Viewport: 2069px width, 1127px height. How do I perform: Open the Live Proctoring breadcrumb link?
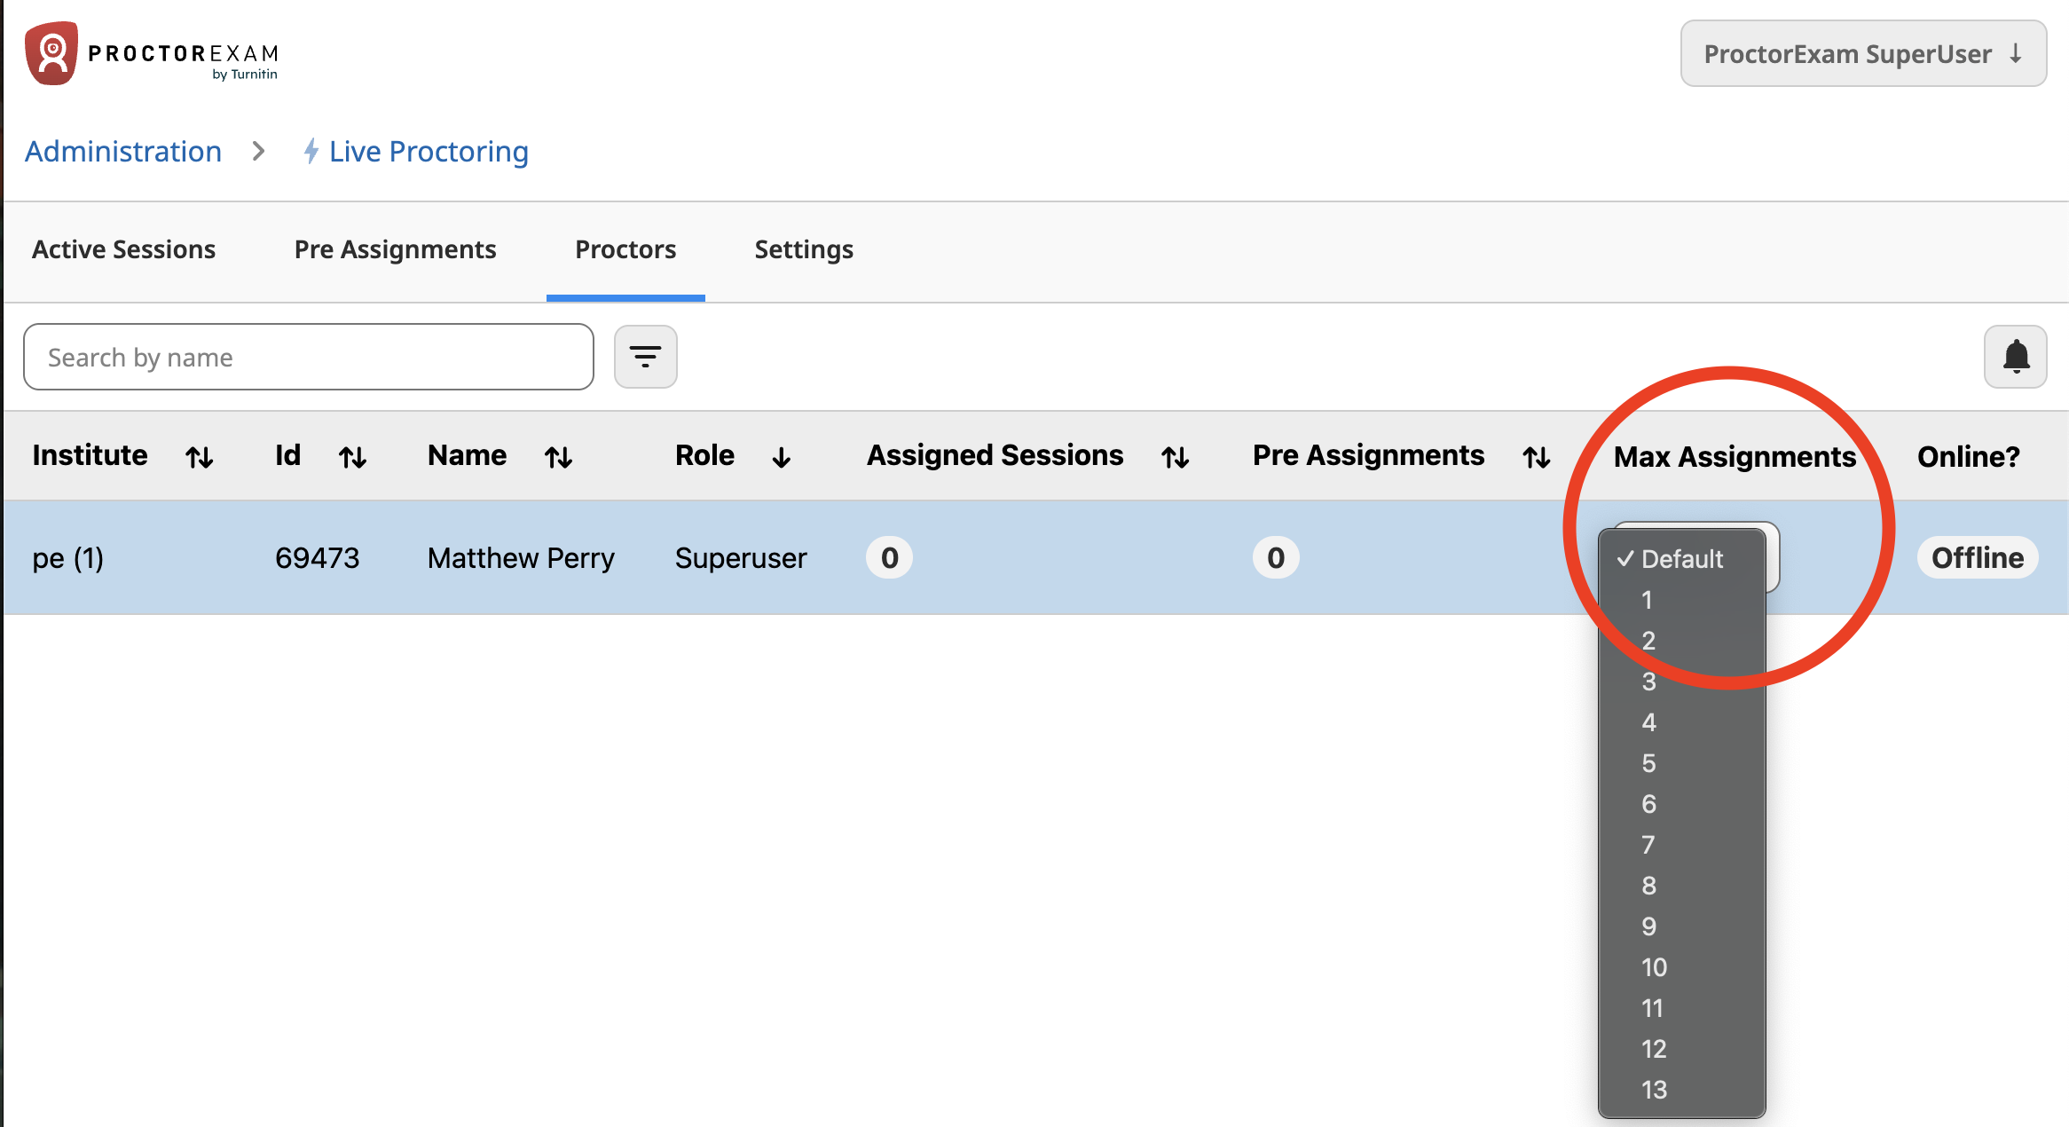[429, 151]
